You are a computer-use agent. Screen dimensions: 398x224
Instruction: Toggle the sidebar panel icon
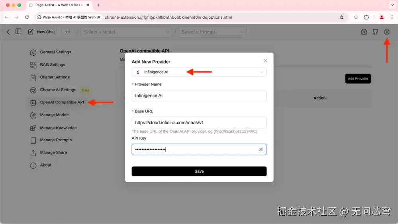pos(18,31)
